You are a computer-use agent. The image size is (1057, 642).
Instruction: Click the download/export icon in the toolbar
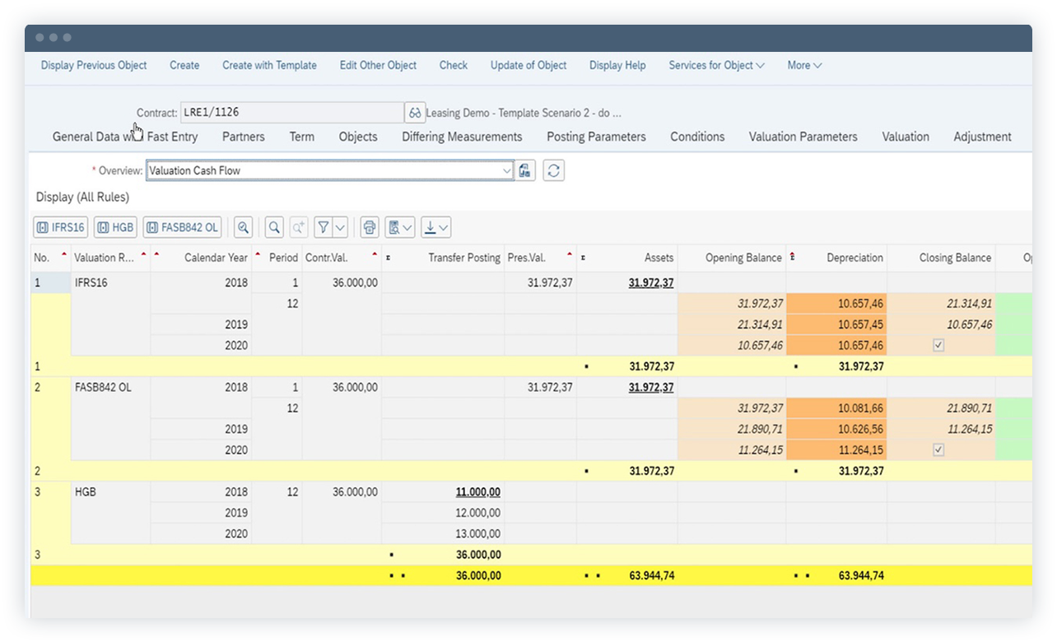[429, 227]
